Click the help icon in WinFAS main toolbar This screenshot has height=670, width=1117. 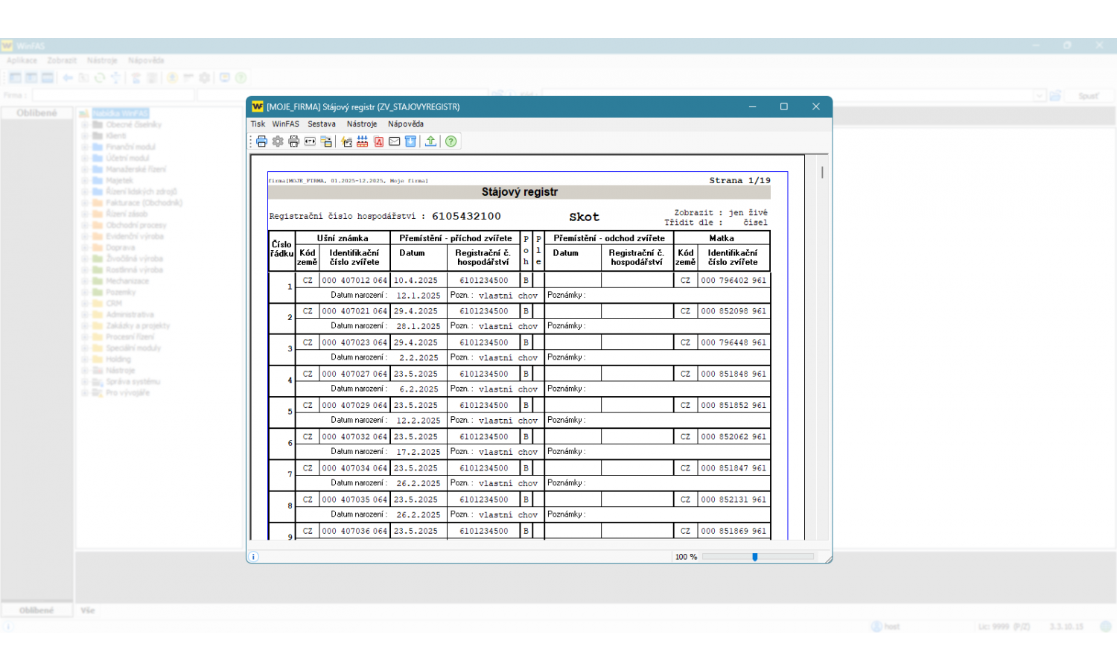(x=241, y=77)
